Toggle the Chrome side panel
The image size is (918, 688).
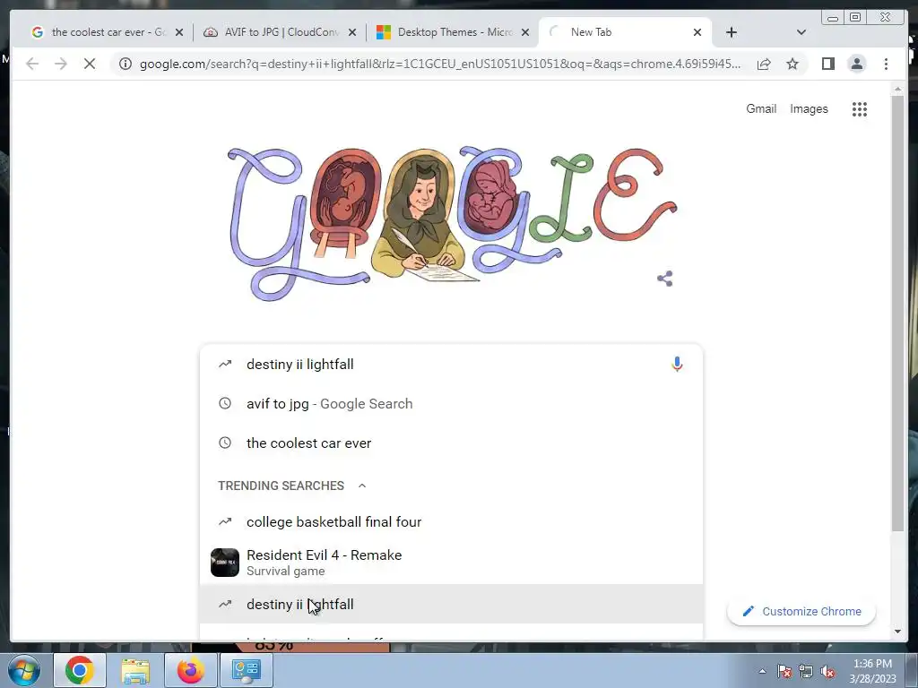[x=827, y=64]
